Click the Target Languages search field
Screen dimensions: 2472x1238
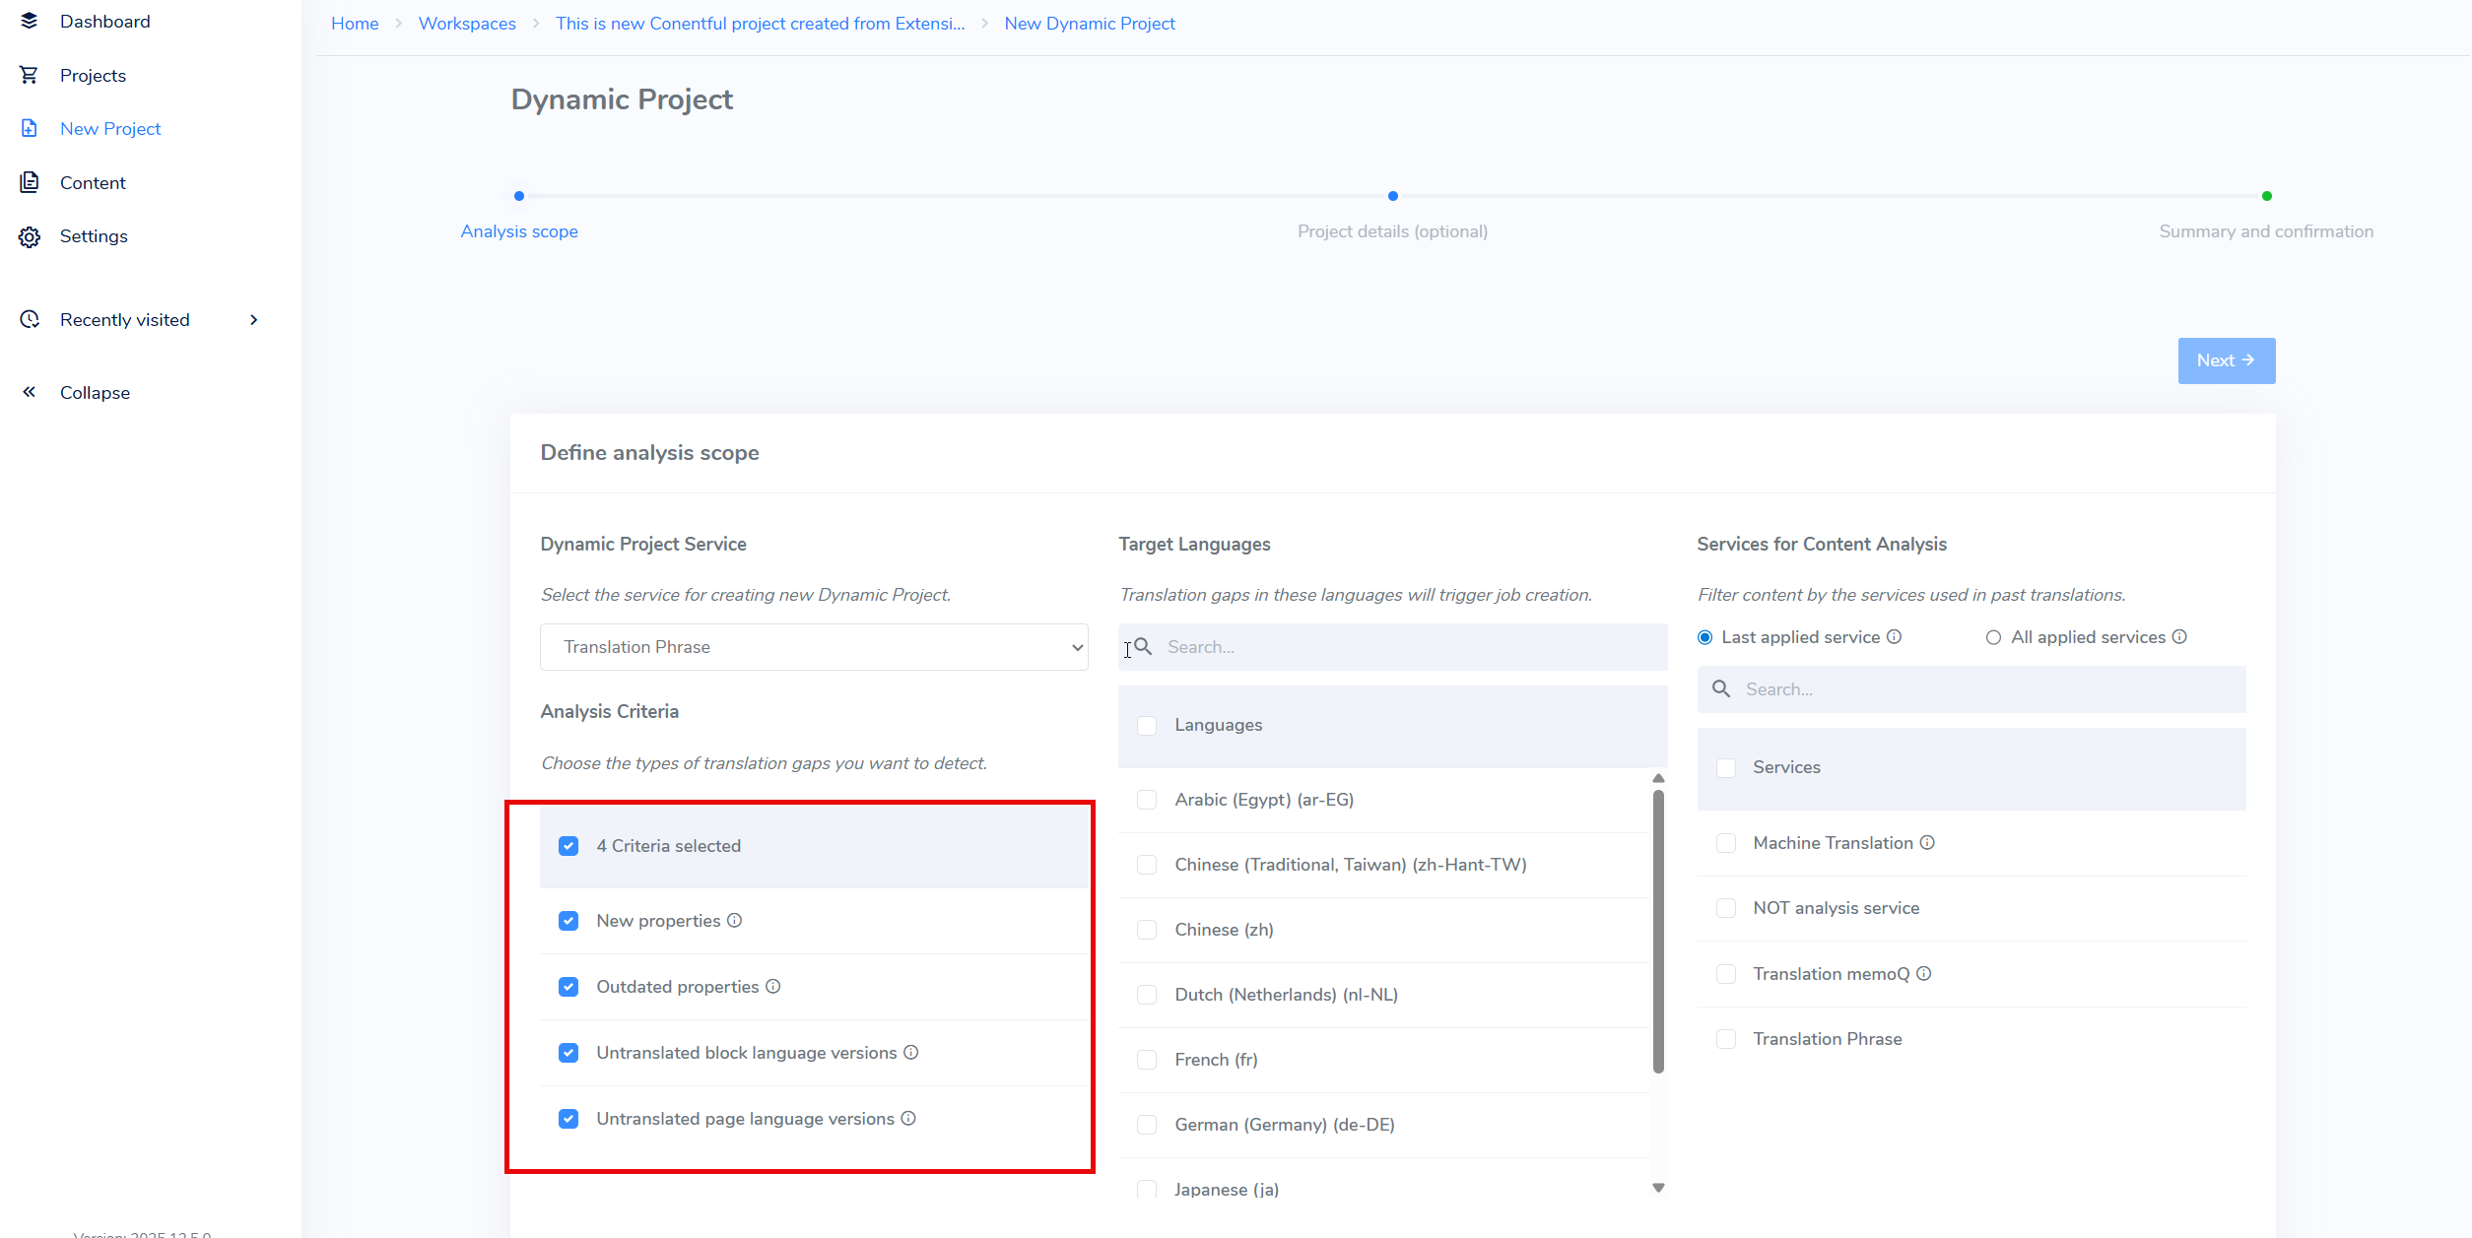[x=1392, y=647]
